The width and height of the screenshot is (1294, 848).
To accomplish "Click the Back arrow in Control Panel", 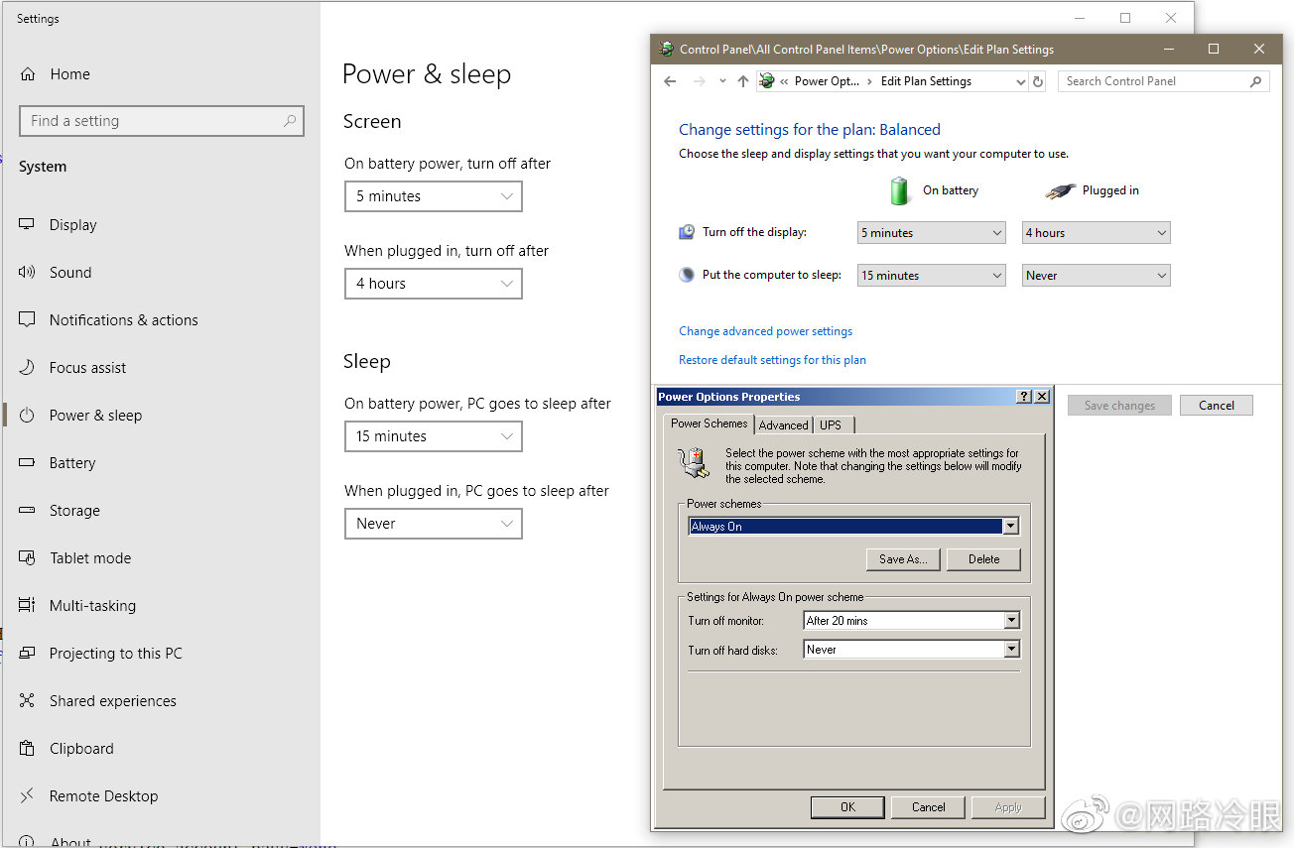I will 670,81.
